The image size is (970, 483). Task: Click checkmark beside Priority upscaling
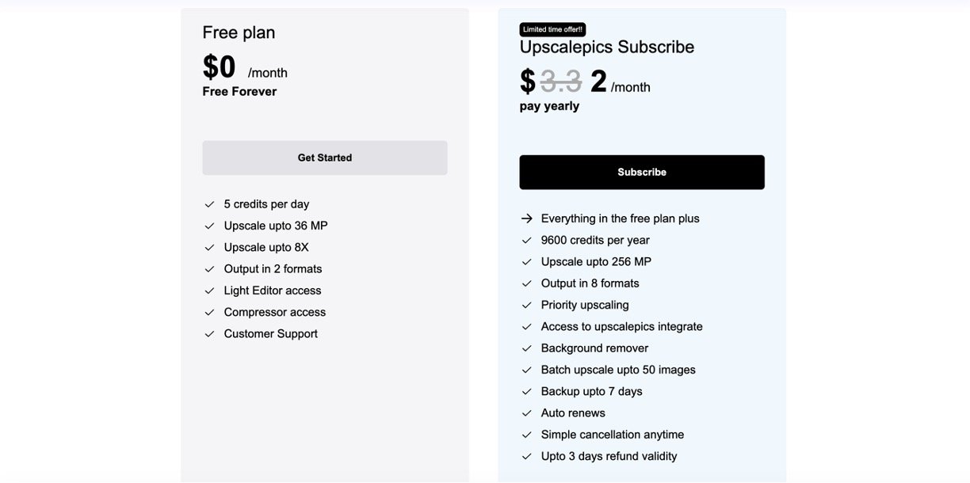(x=526, y=305)
